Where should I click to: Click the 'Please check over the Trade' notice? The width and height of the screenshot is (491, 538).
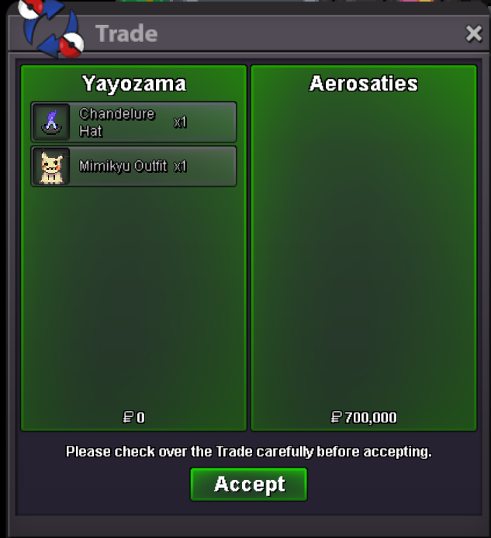click(248, 451)
